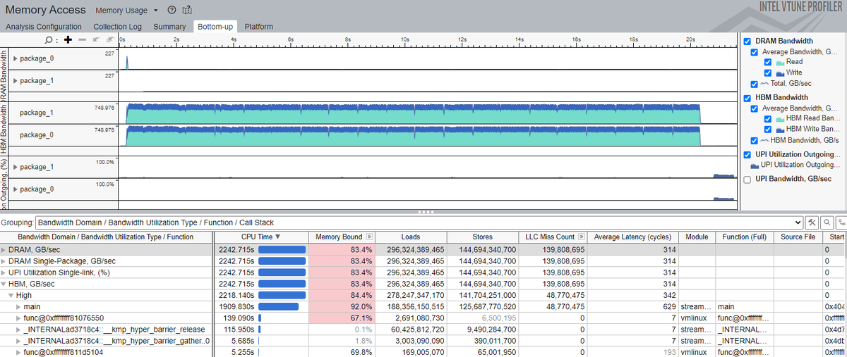Click CPU Time 1909.830s cell of main
Image resolution: width=847 pixels, height=357 pixels.
260,306
